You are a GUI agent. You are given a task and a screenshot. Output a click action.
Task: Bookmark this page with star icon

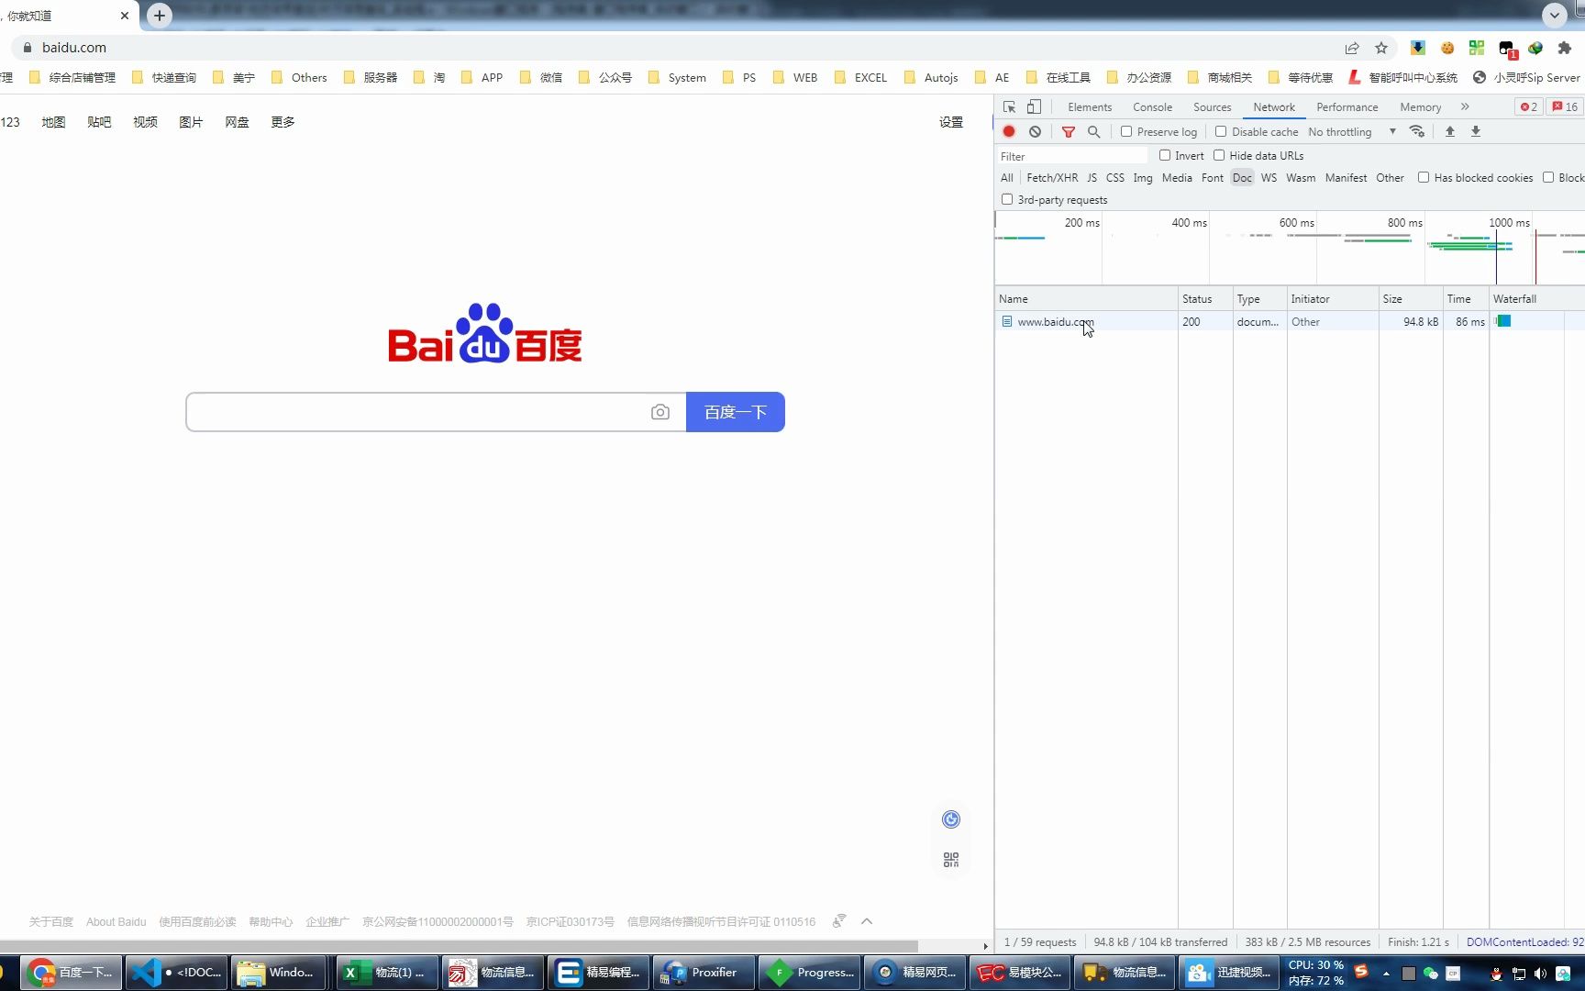tap(1381, 48)
